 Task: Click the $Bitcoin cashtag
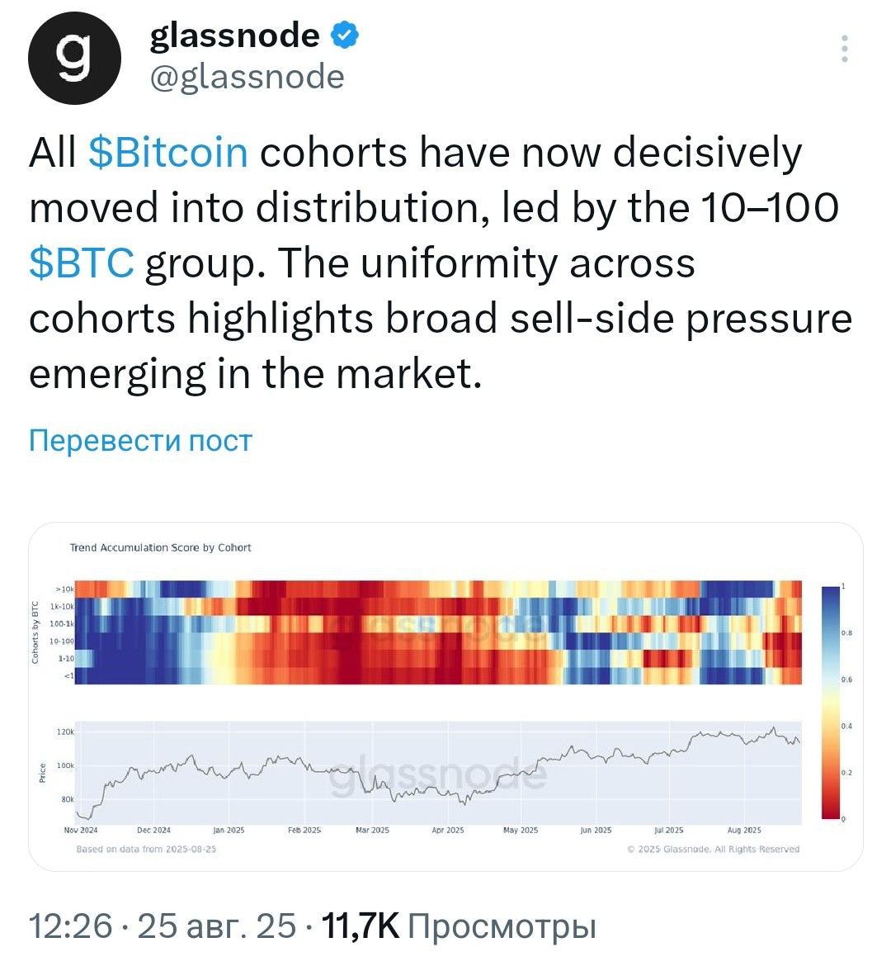pos(168,152)
